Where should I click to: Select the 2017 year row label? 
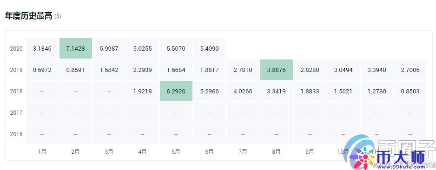(16, 113)
